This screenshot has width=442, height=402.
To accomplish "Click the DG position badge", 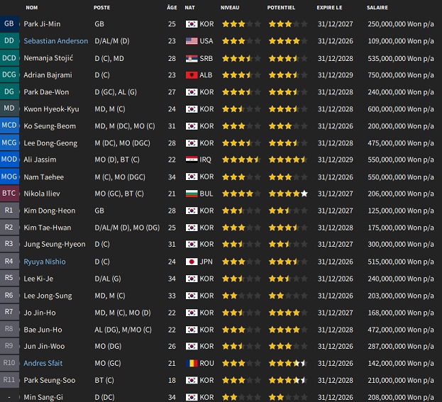I will (9, 91).
